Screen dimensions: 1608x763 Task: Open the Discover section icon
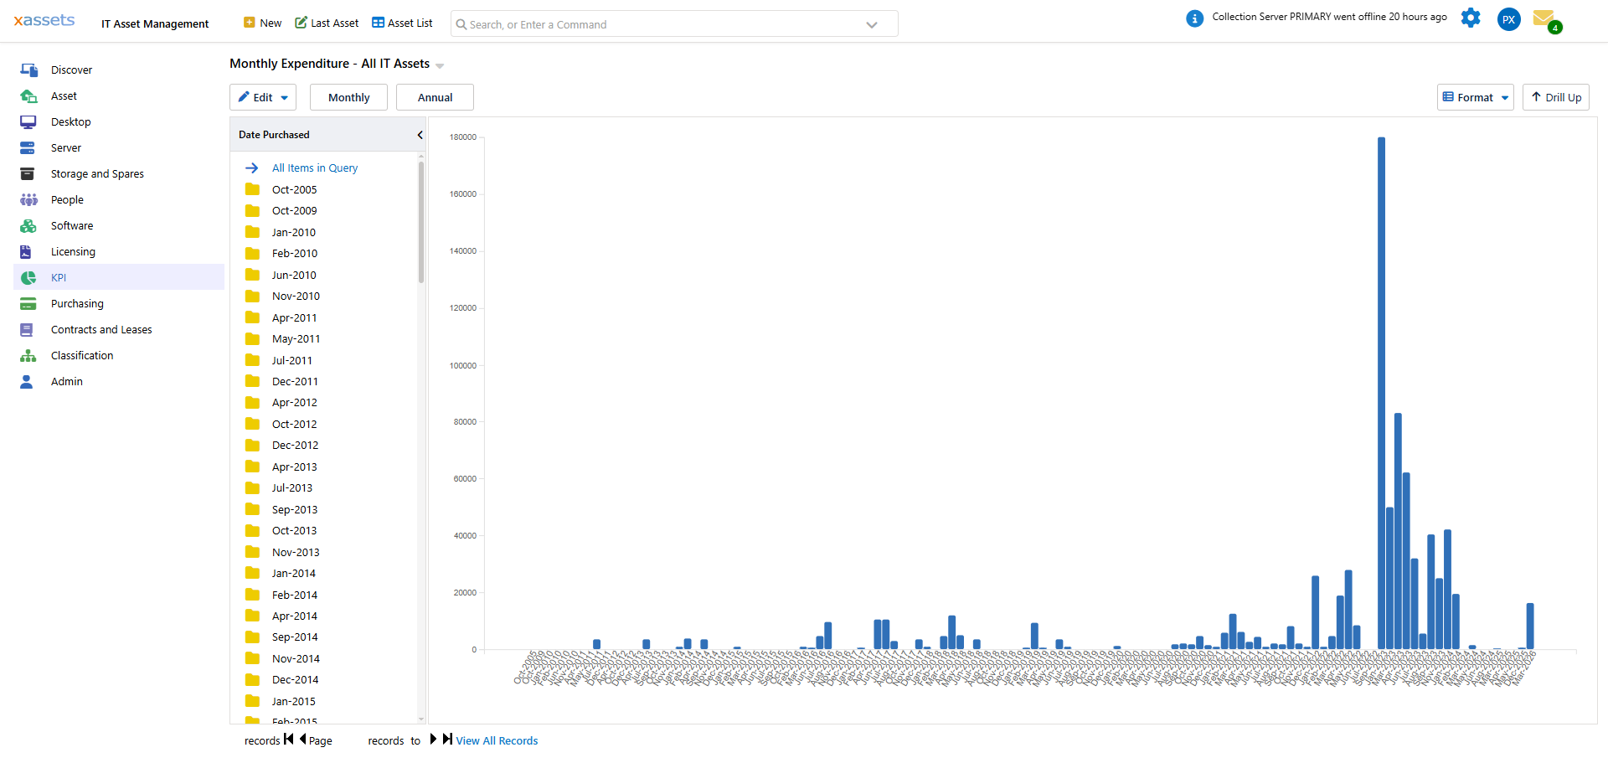coord(28,70)
